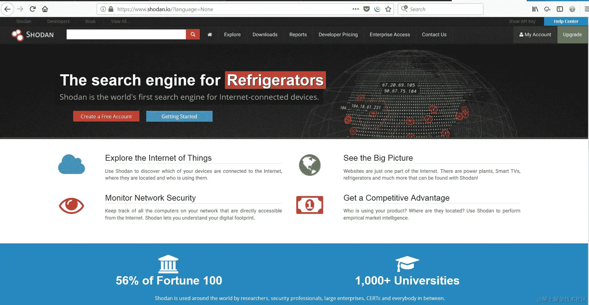Open Enterprise Access page

pos(390,35)
